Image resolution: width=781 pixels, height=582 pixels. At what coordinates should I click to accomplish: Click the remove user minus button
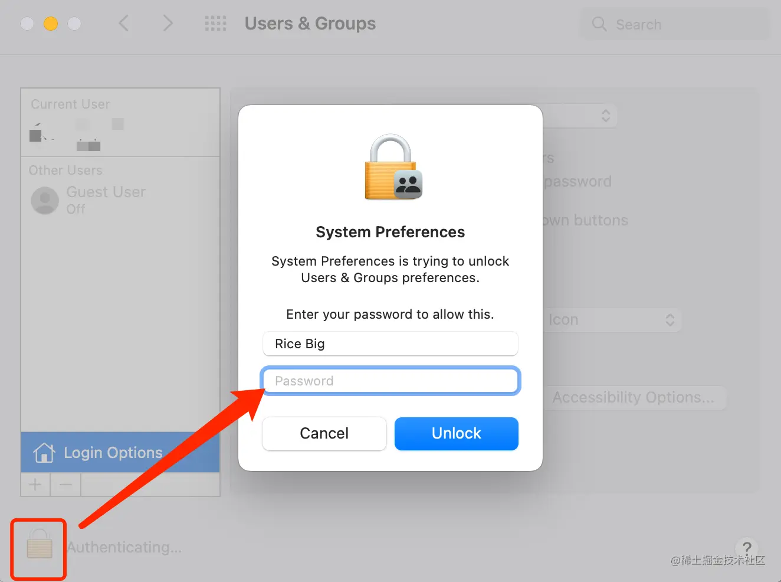pyautogui.click(x=65, y=485)
